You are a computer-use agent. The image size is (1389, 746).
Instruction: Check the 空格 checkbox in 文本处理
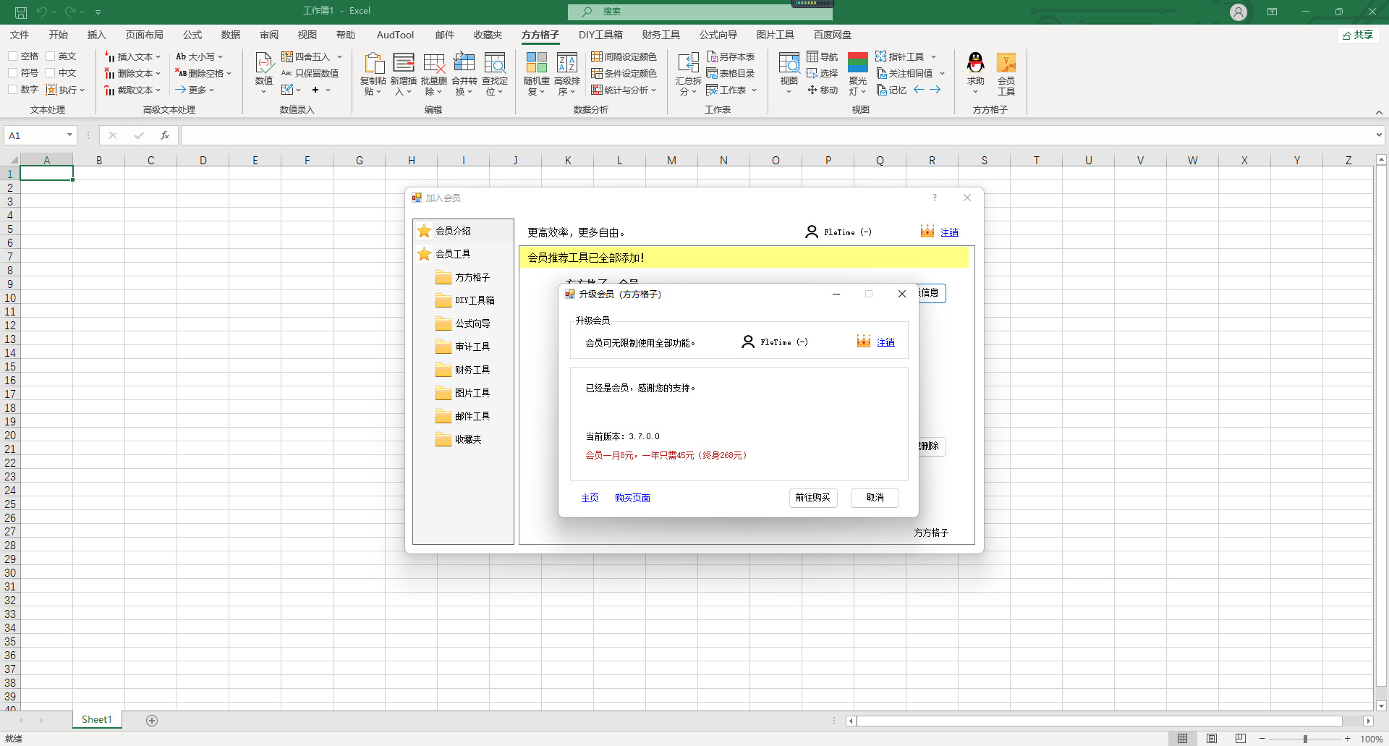click(12, 56)
